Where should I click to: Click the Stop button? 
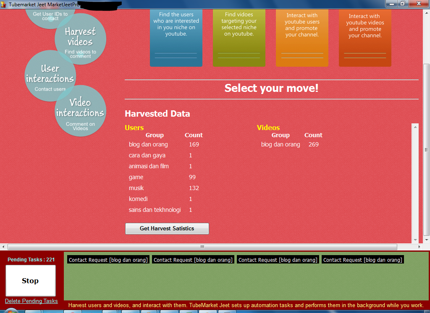click(x=30, y=281)
